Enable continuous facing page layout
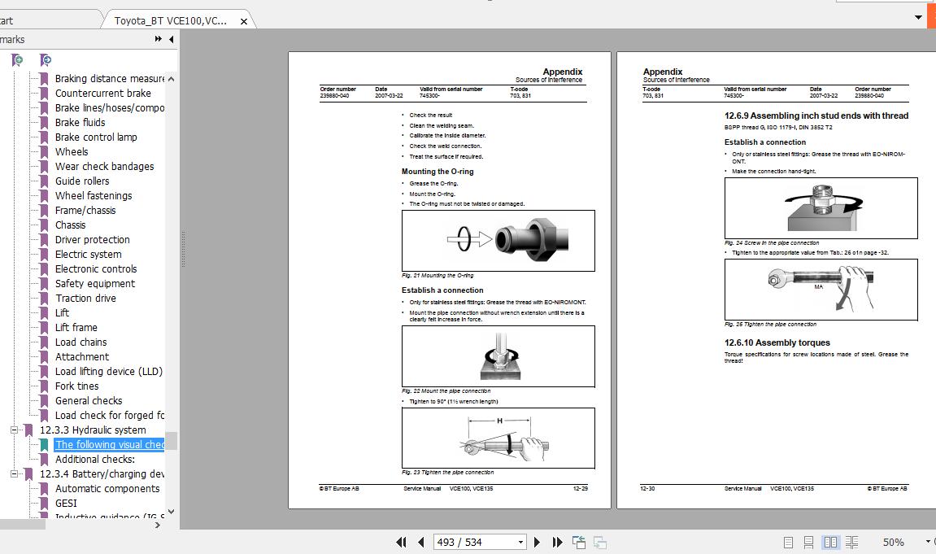 (x=851, y=542)
